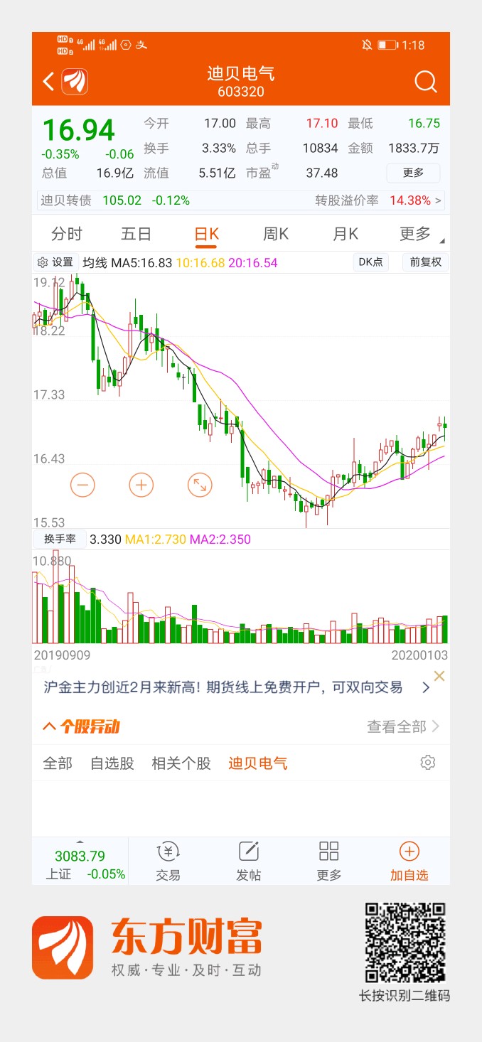Viewport: 482px width, 1042px height.
Task: Zoom in chart with plus circle
Action: tap(141, 485)
